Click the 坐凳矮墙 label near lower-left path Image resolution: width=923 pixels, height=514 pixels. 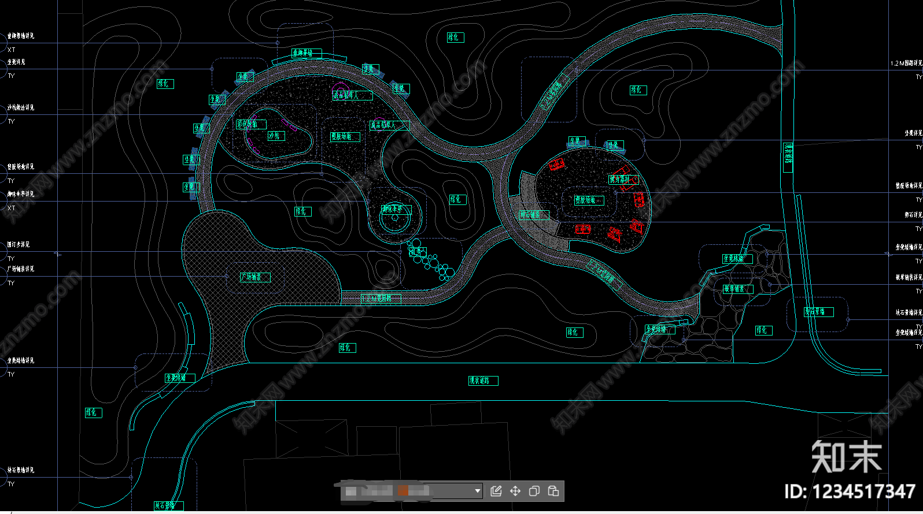(x=180, y=378)
